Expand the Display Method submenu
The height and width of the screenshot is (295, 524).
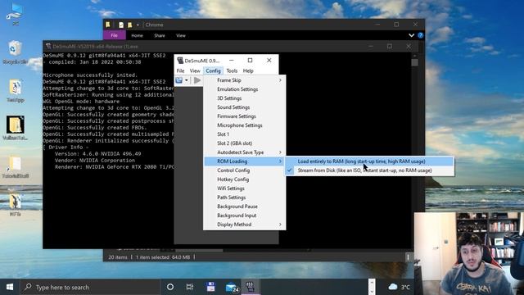[x=244, y=225]
